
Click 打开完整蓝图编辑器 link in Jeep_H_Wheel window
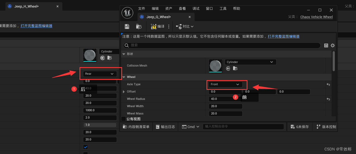(36, 26)
